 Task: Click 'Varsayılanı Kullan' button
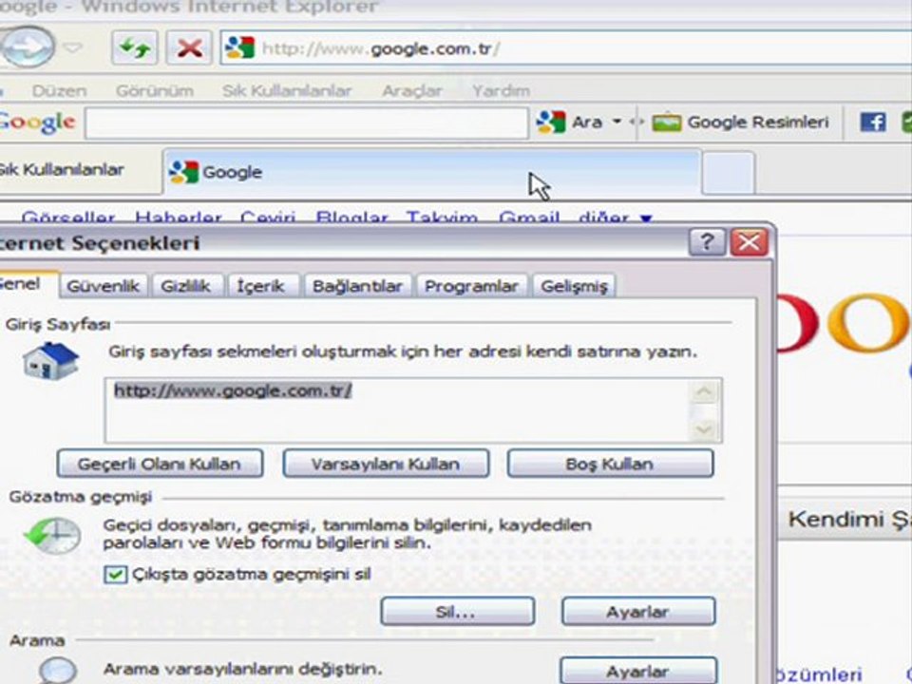coord(386,464)
